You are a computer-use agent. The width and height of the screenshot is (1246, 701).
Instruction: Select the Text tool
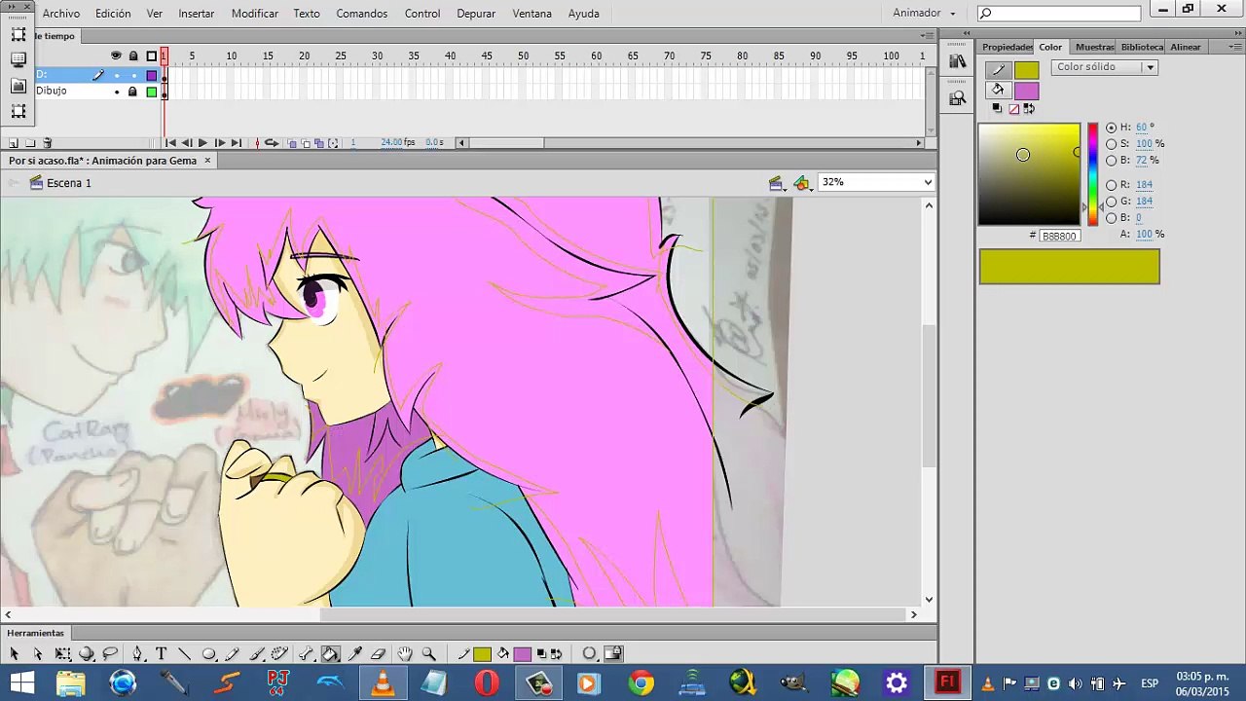pos(161,654)
